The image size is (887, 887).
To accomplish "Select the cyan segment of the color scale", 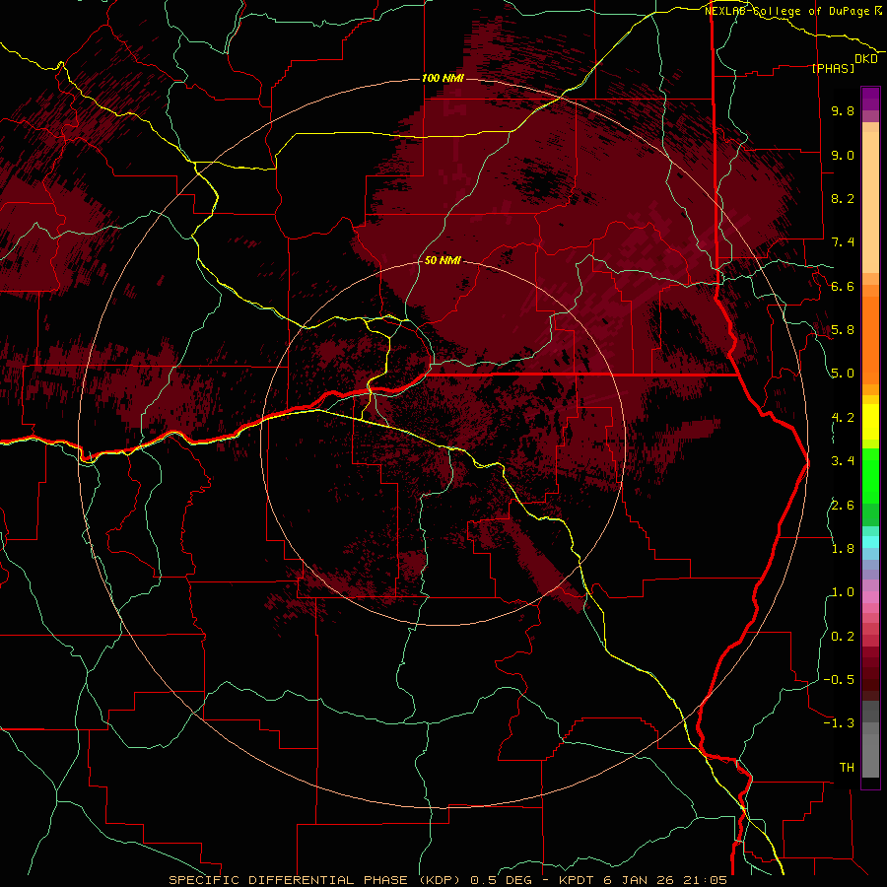I will [870, 541].
